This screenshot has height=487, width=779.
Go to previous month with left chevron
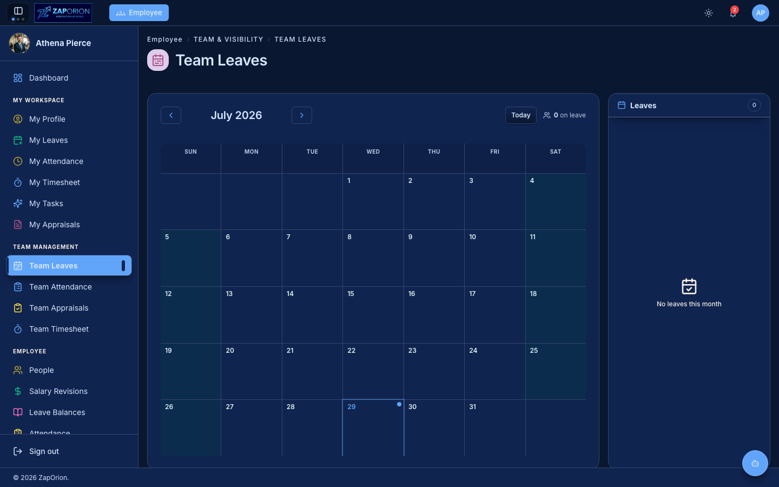(x=171, y=115)
